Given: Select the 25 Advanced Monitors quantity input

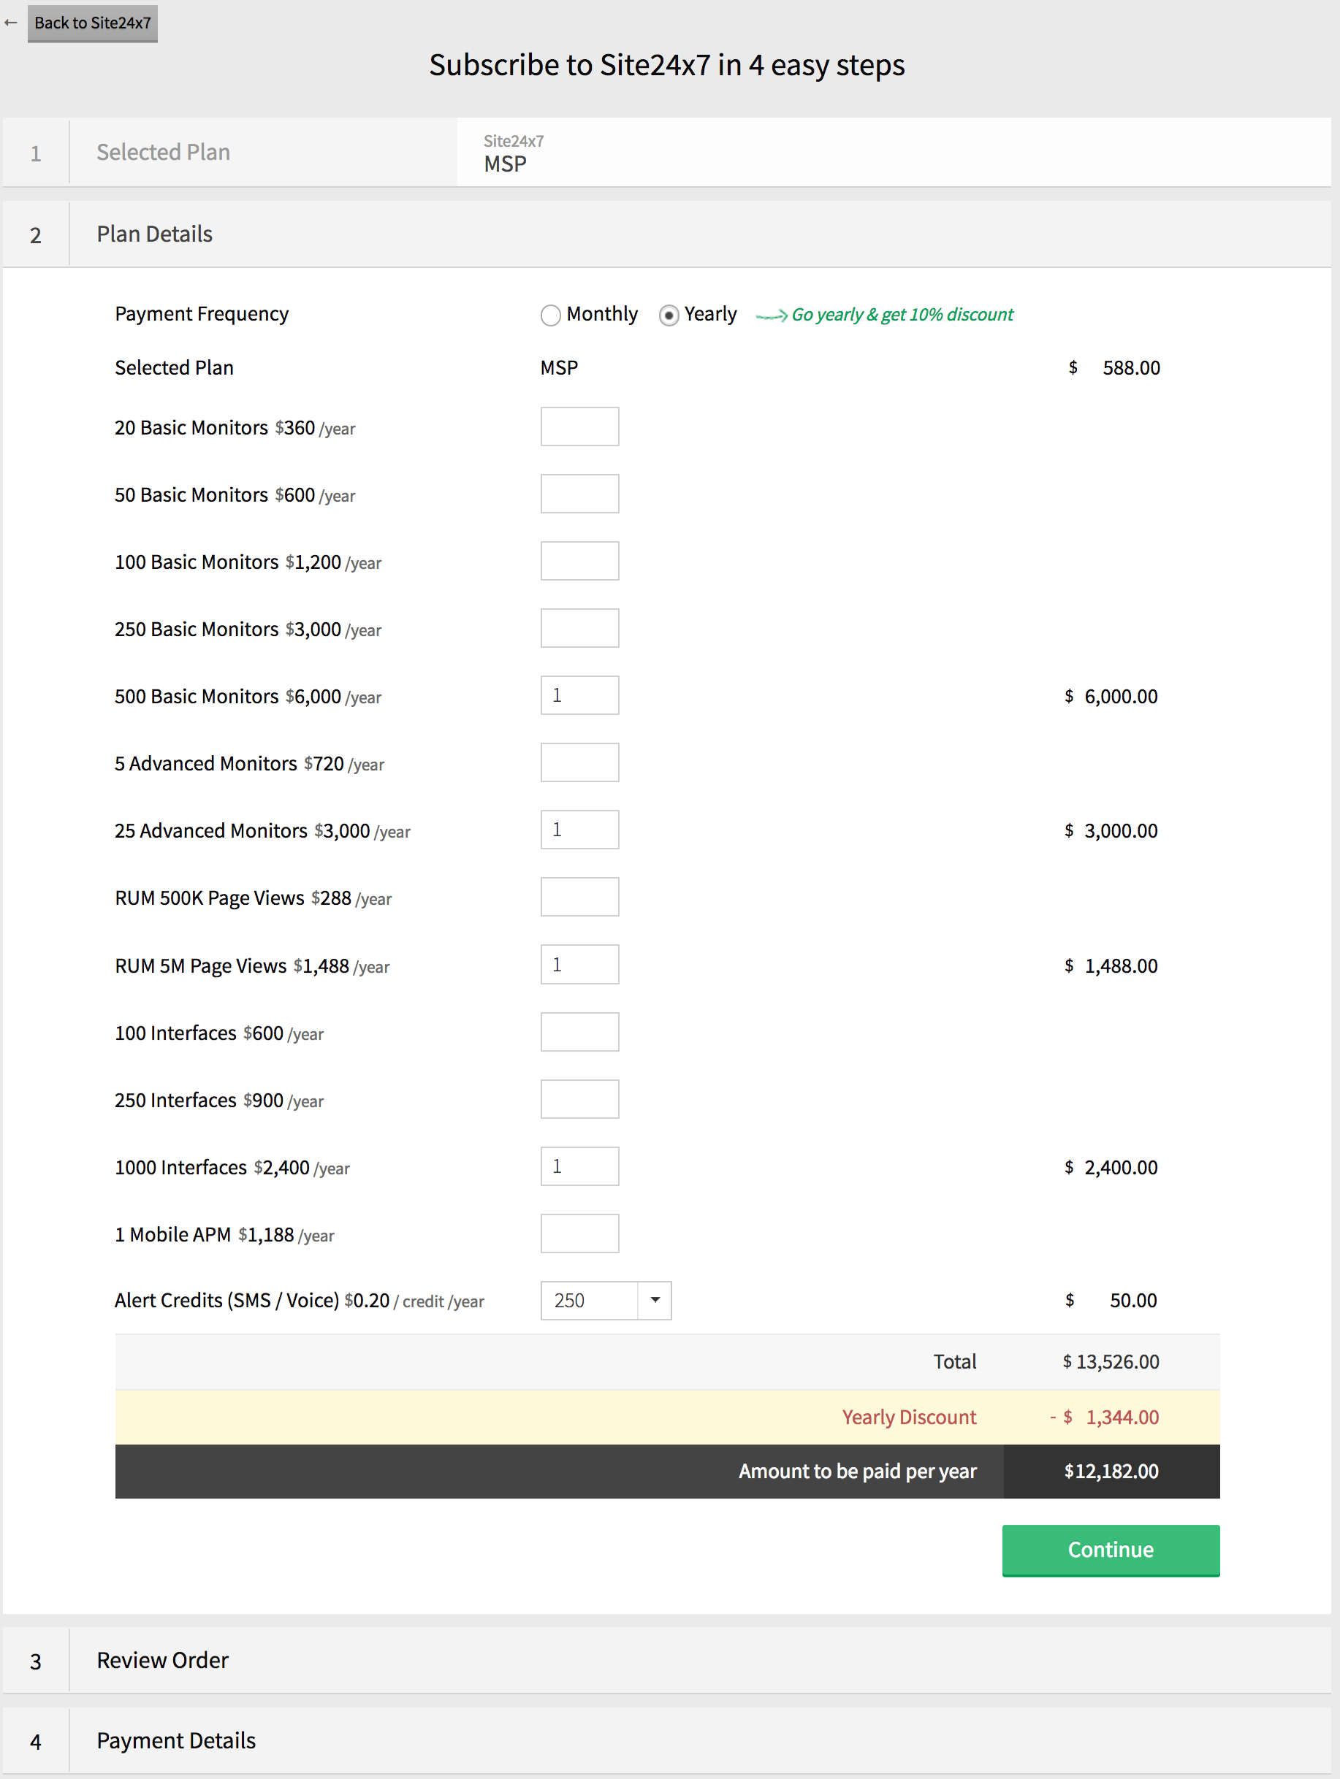Looking at the screenshot, I should pos(579,829).
